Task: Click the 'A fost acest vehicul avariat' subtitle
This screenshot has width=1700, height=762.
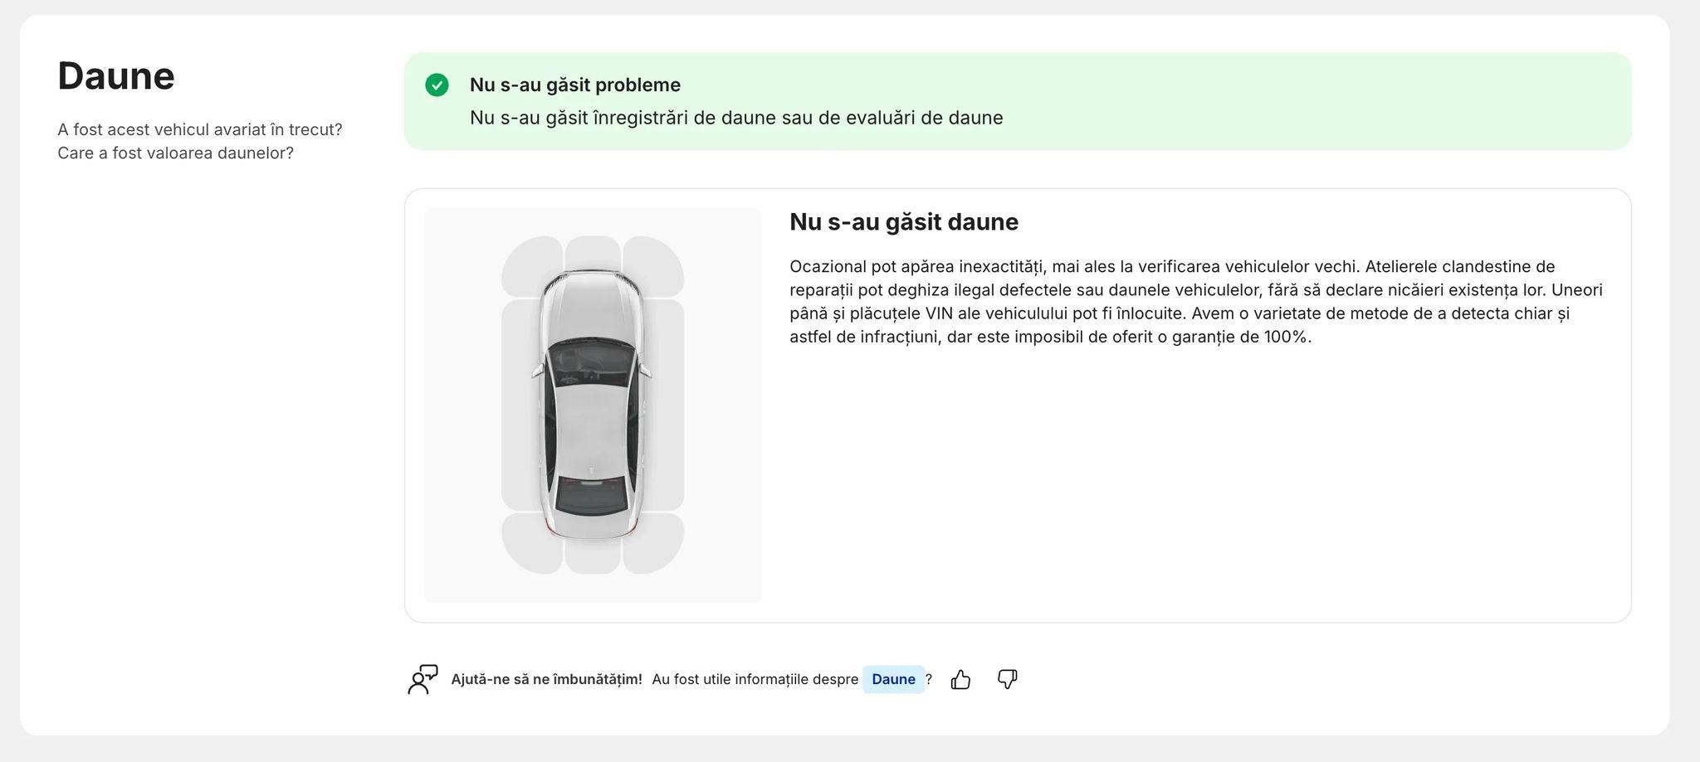Action: 200,129
